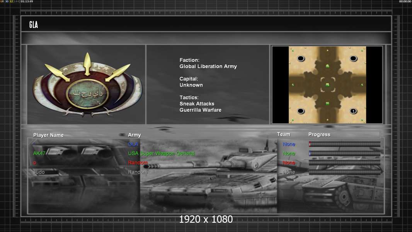Select player sudo in the list

point(39,172)
